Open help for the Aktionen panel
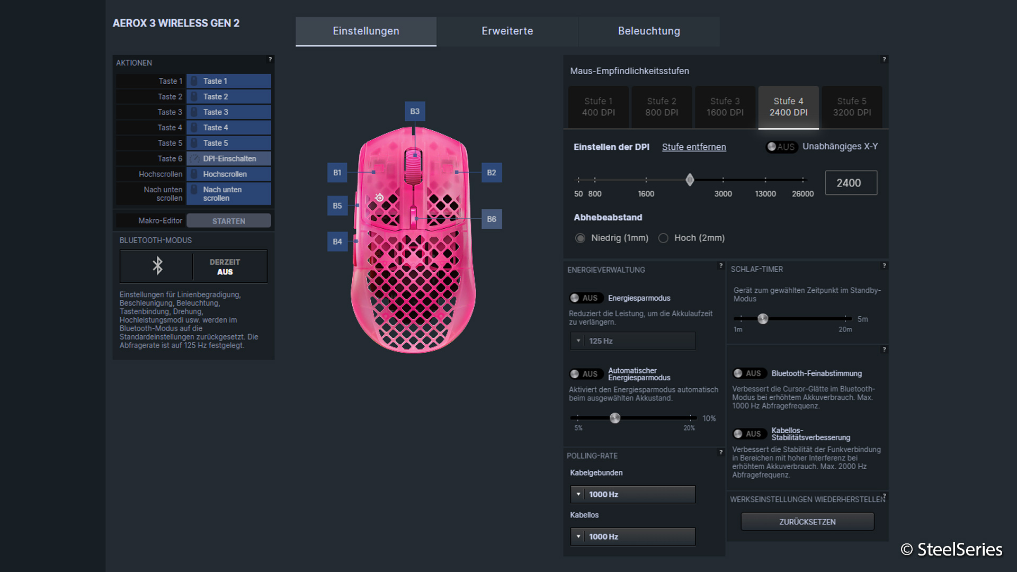 [270, 59]
